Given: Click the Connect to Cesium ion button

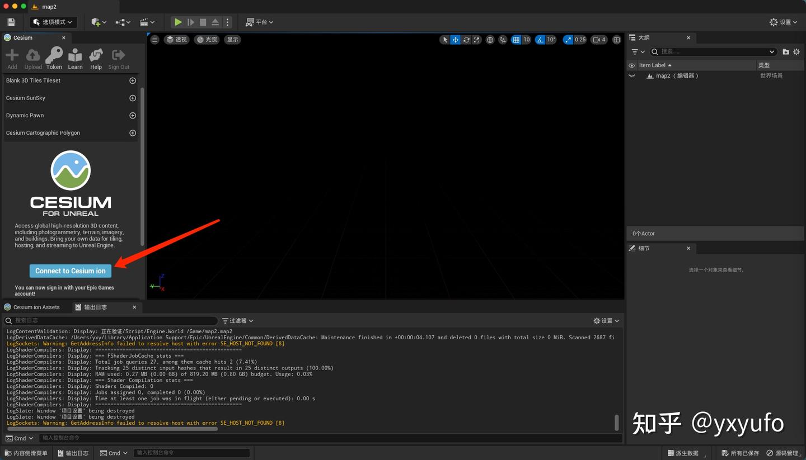Looking at the screenshot, I should (71, 271).
